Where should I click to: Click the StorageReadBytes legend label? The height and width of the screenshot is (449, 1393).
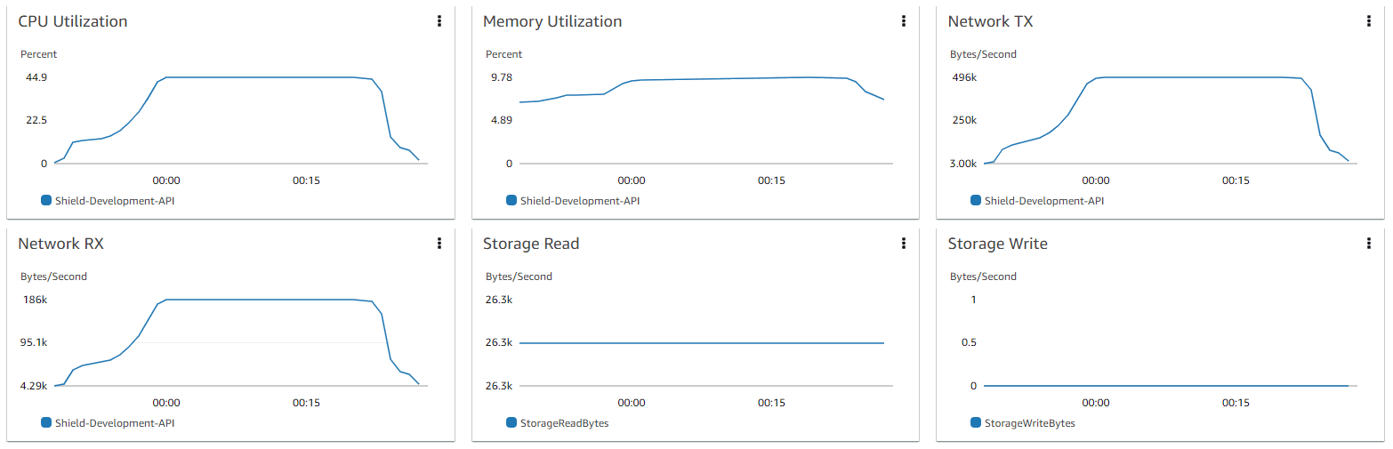[564, 423]
